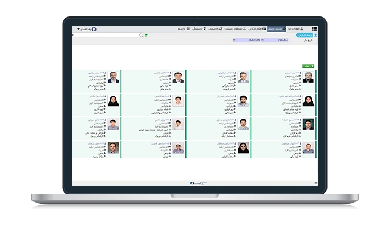
Task: Click the blue help question mark icon
Action: click(315, 35)
